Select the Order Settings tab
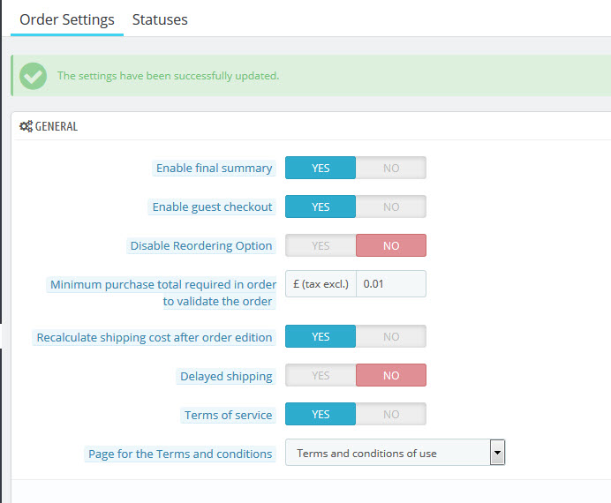The height and width of the screenshot is (503, 611). pos(67,19)
